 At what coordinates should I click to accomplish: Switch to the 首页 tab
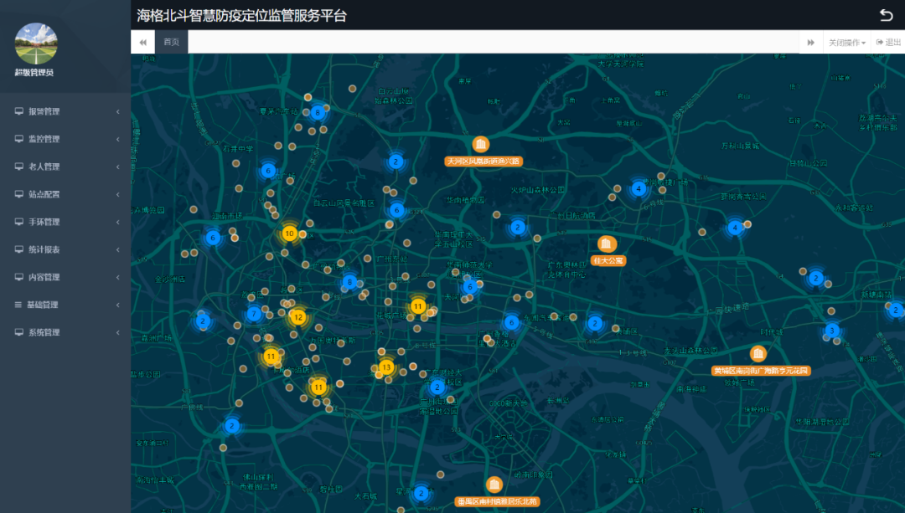[171, 42]
